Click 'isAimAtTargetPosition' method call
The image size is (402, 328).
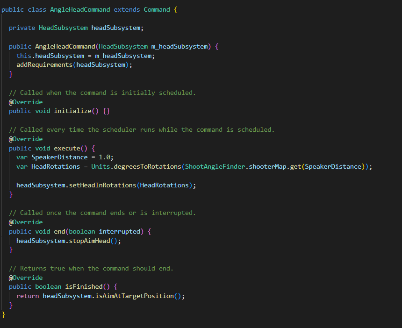coord(134,296)
